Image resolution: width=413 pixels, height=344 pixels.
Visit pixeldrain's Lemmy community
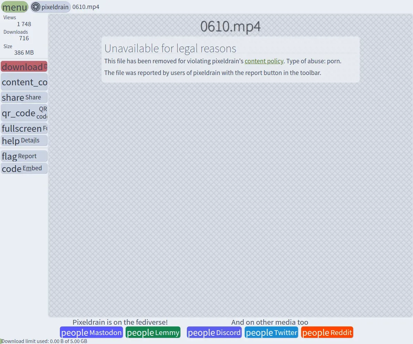(x=153, y=332)
